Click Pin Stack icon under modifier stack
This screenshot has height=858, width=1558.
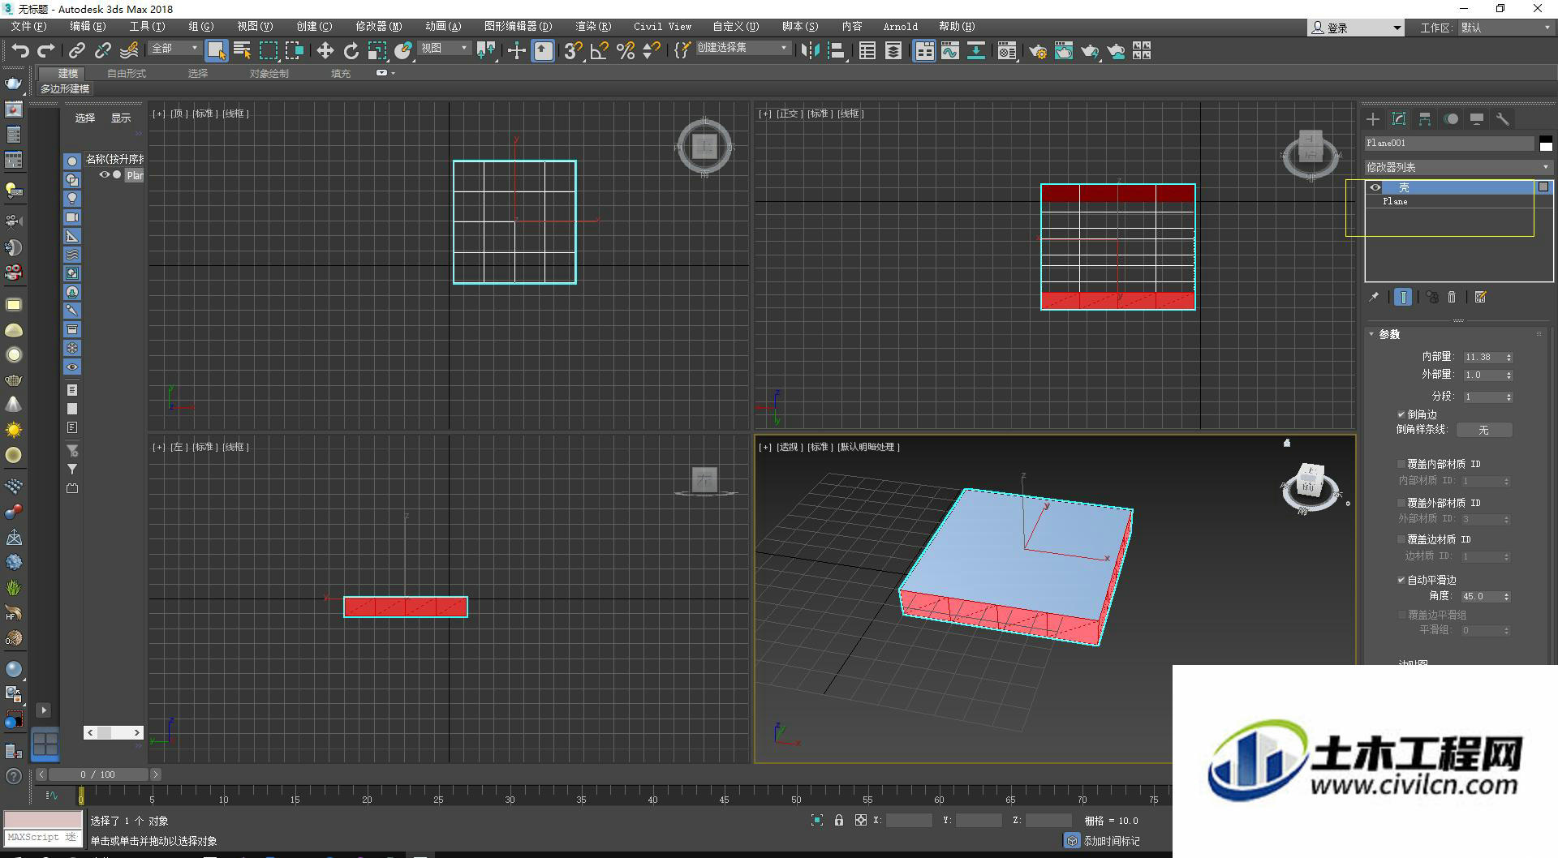1374,297
